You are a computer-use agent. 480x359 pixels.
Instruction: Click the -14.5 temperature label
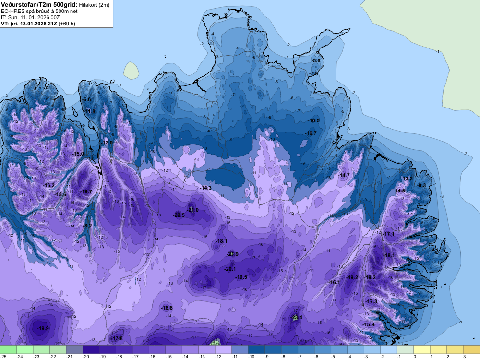click(x=399, y=191)
